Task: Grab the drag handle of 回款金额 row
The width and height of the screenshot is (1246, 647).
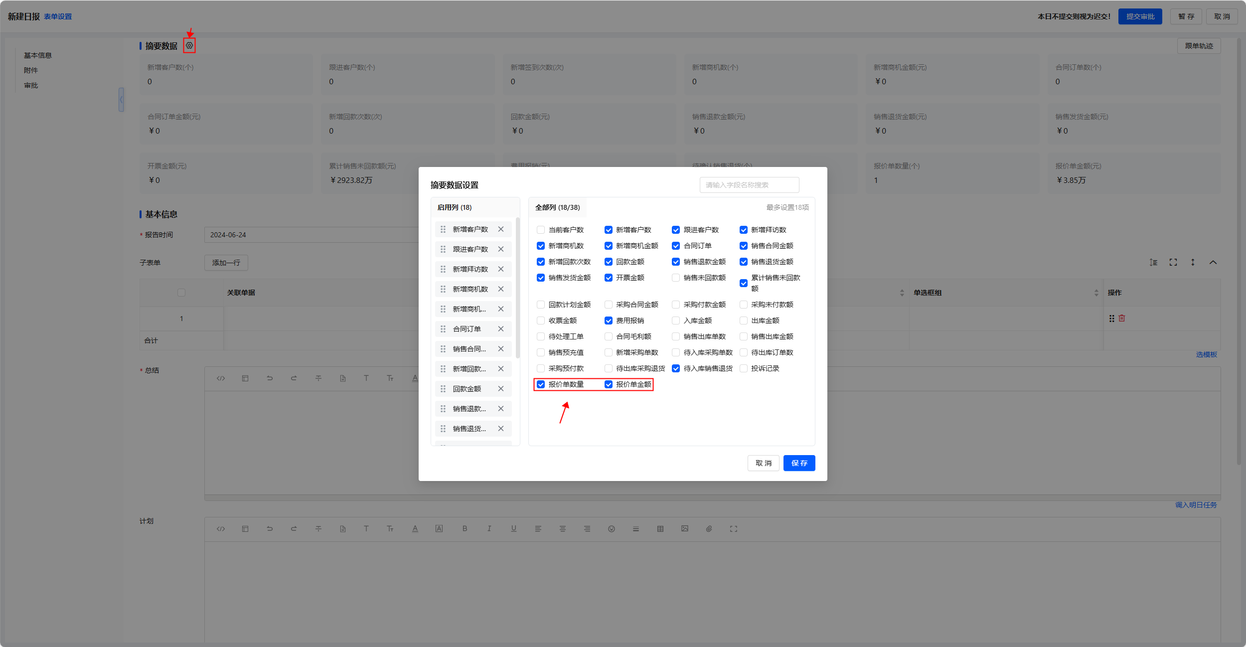Action: (443, 389)
